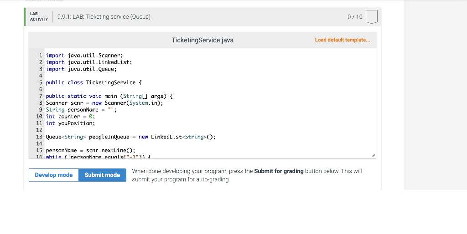This screenshot has height=234, width=467.
Task: Click blank line 12 in code editor
Action: [210, 130]
